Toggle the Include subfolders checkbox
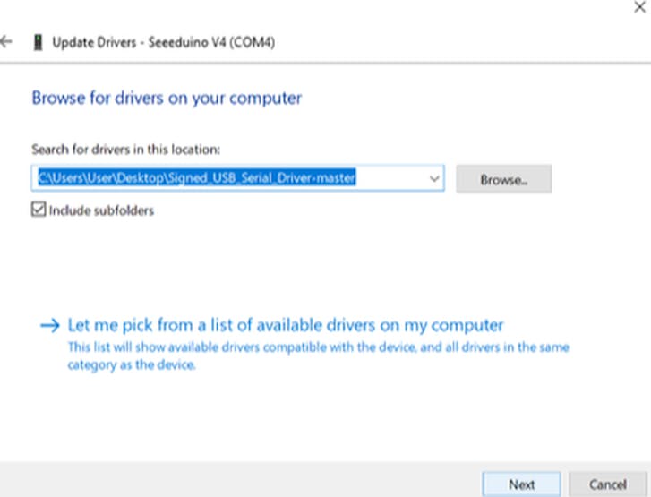Screen dimensions: 651x497 click(39, 209)
